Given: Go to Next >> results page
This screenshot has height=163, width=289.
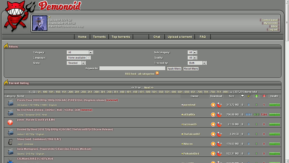Looking at the screenshot, I should tap(149, 88).
